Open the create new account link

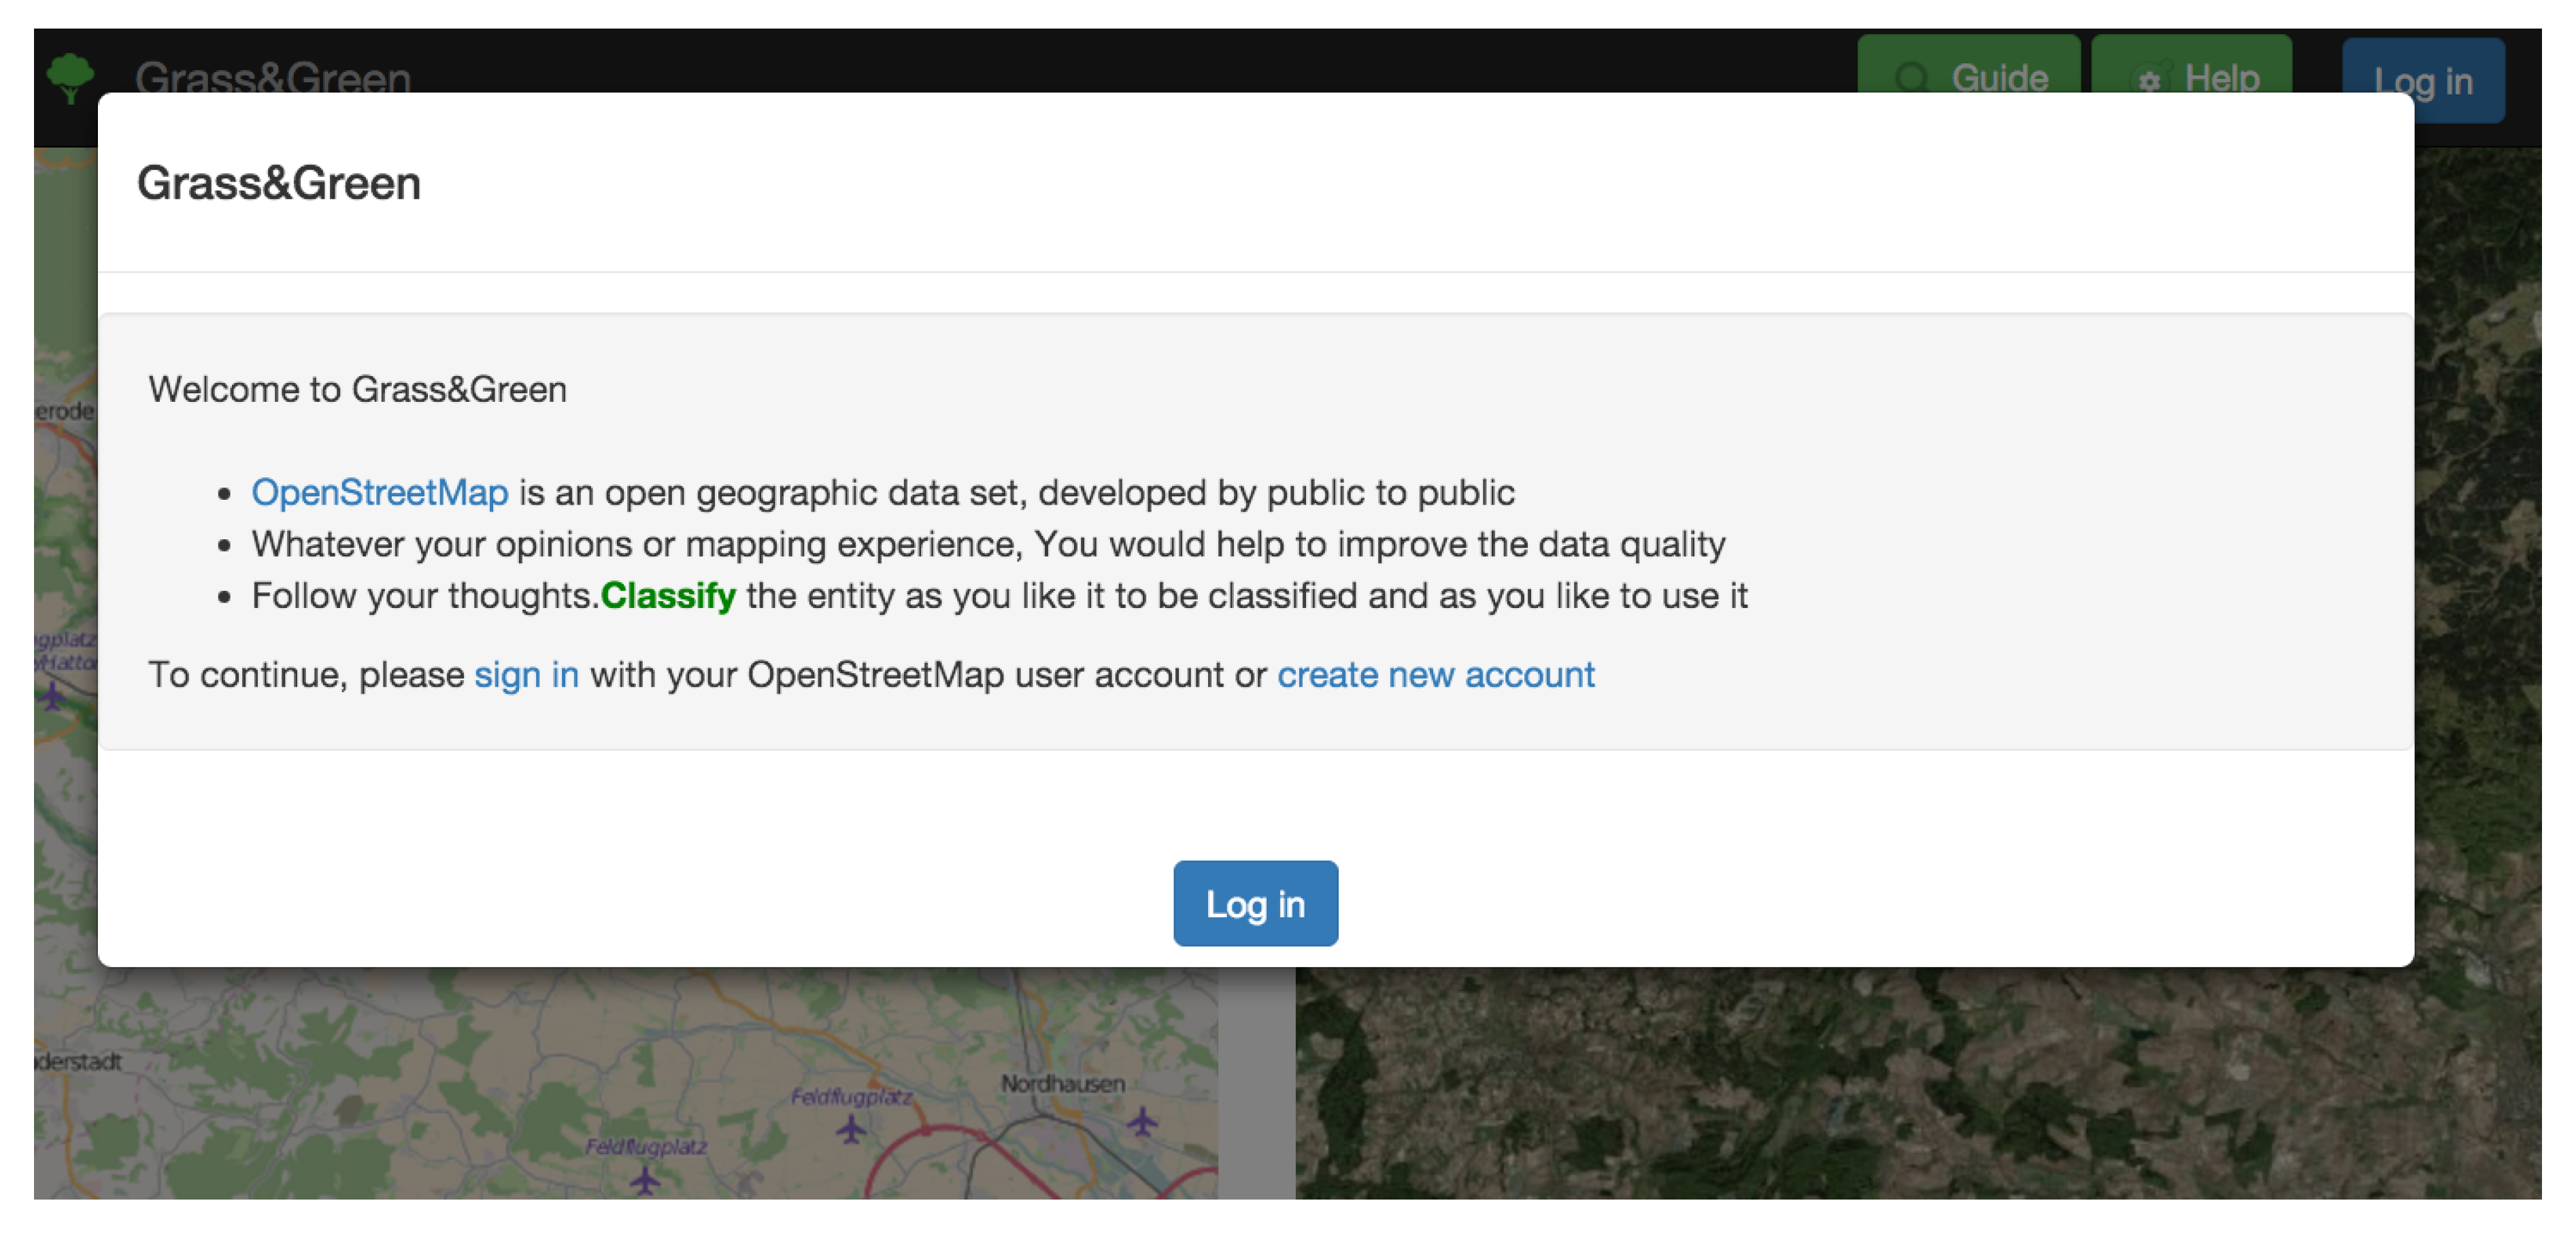[1436, 675]
